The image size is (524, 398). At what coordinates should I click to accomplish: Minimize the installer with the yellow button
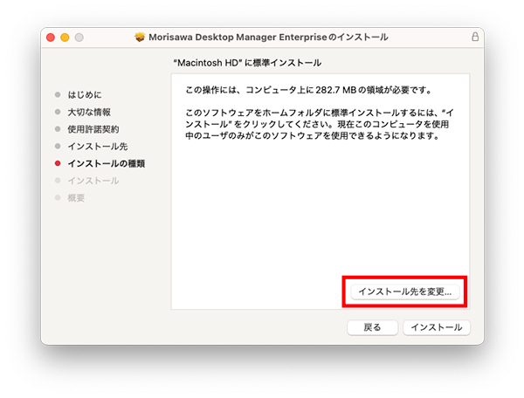coord(65,37)
